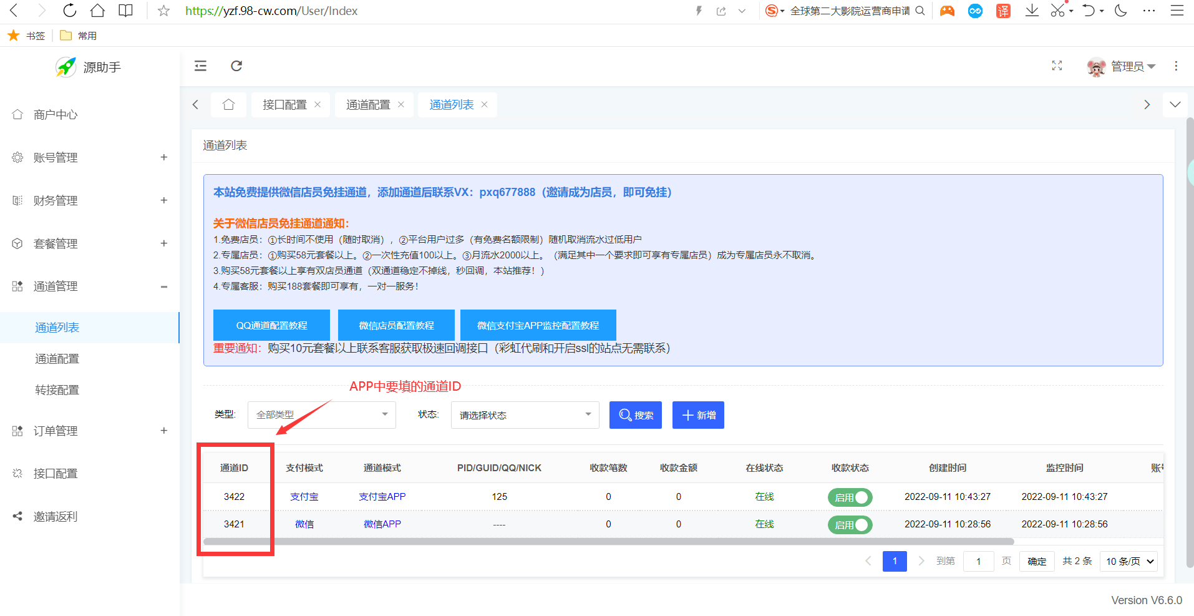The image size is (1194, 616).
Task: Click the scissors screenshot tool icon
Action: coord(1057,11)
